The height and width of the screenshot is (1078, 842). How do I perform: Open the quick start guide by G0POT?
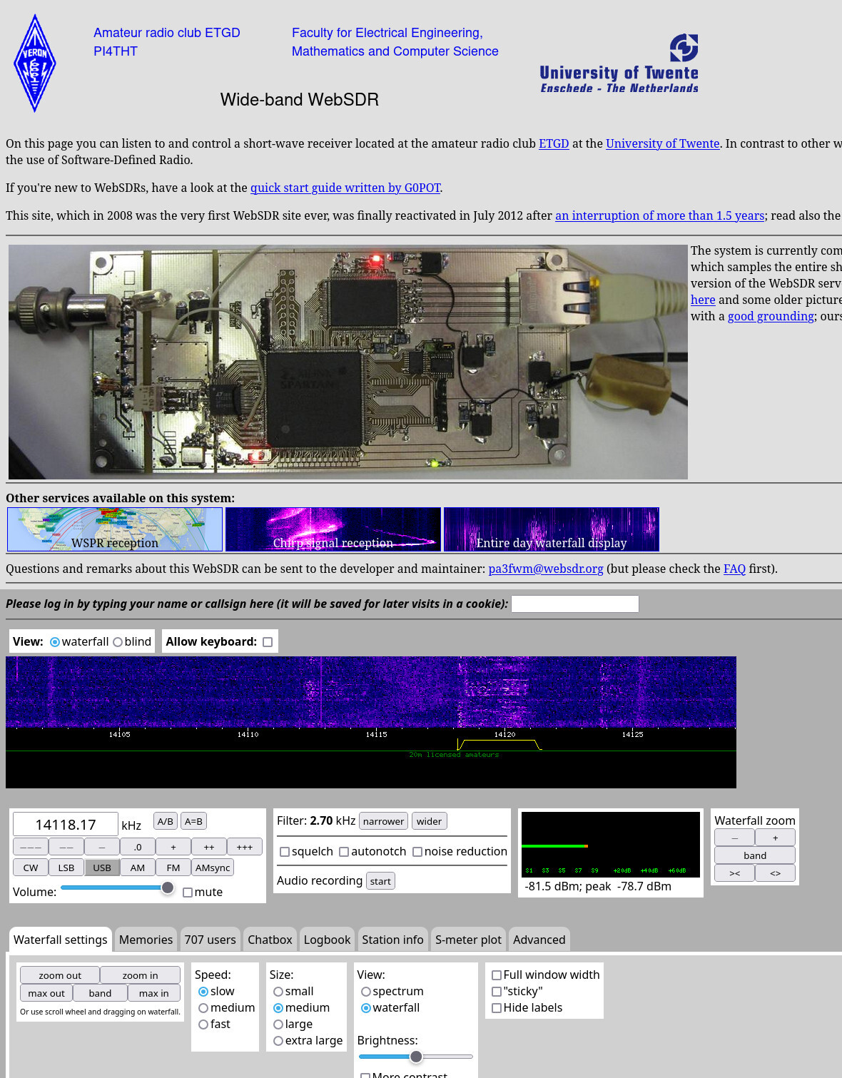click(x=345, y=188)
